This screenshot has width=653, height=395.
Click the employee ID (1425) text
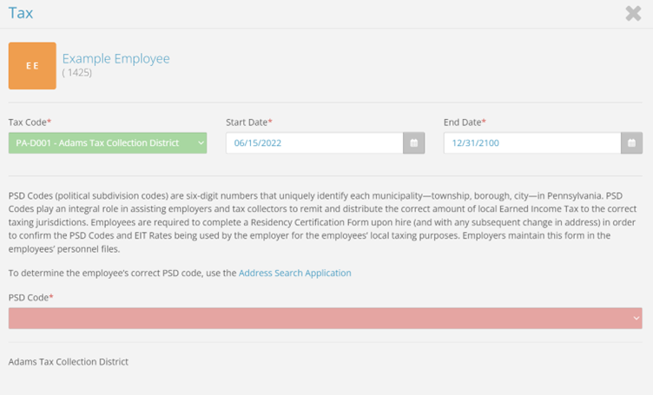(x=77, y=73)
